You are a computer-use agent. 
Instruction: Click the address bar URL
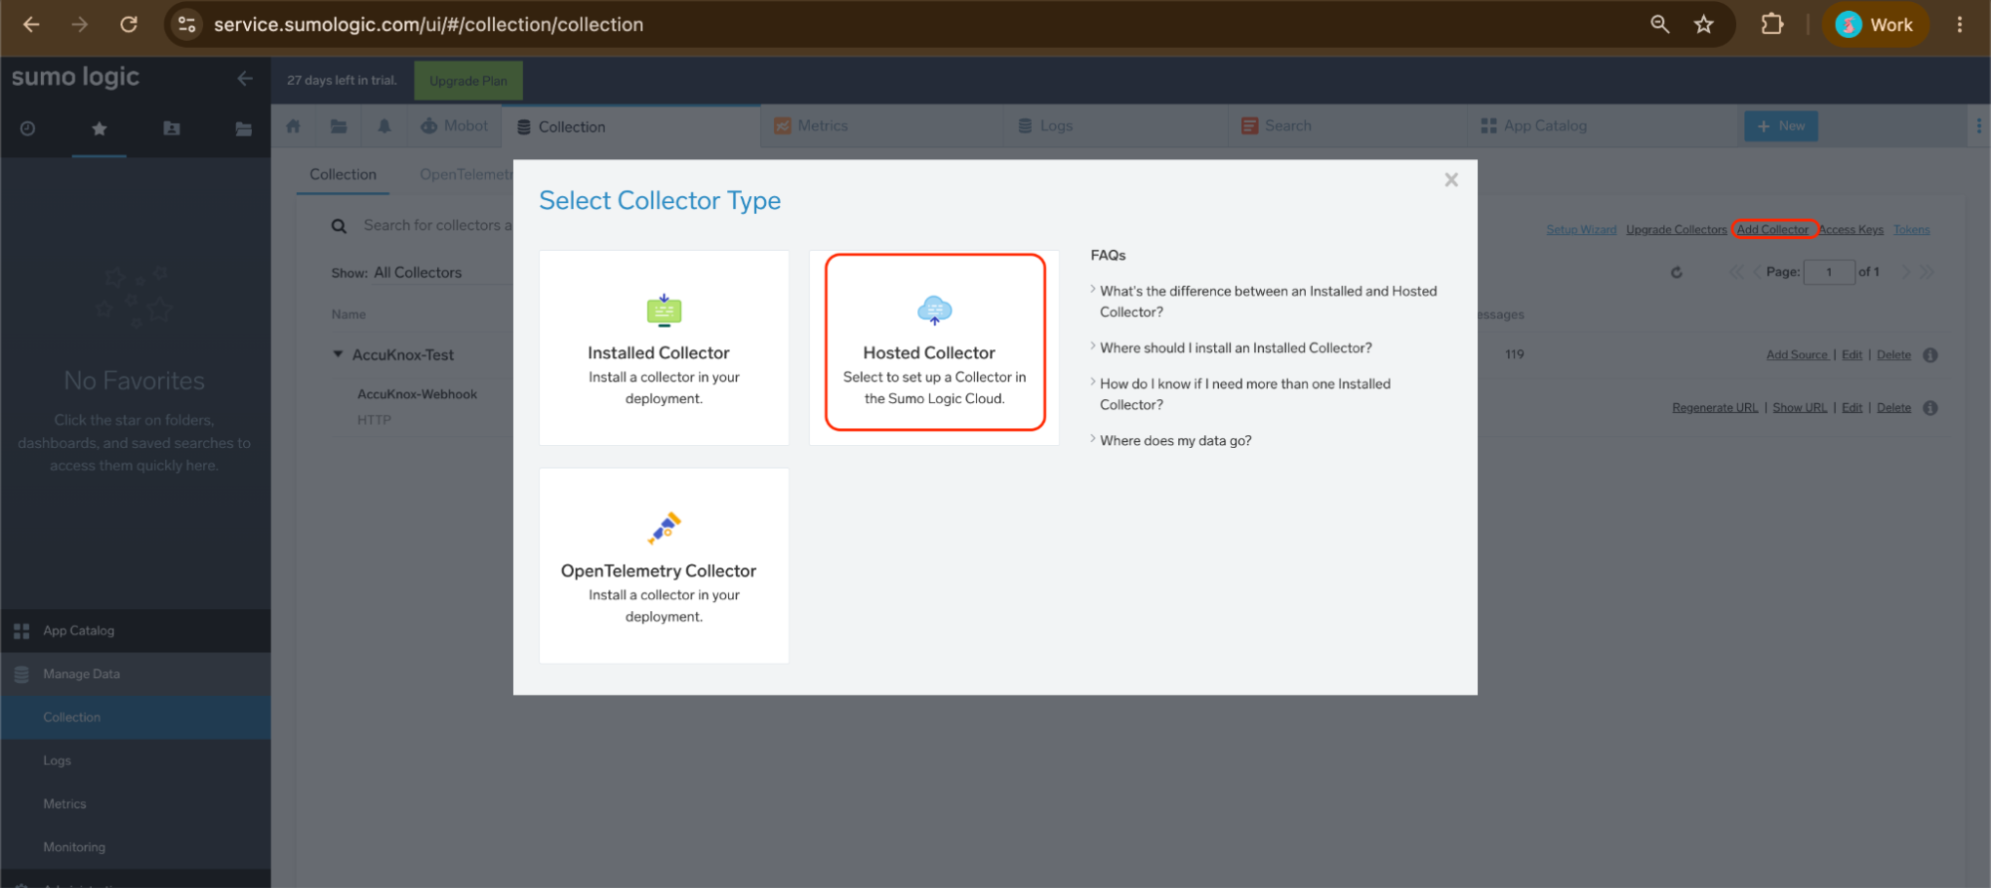coord(428,24)
